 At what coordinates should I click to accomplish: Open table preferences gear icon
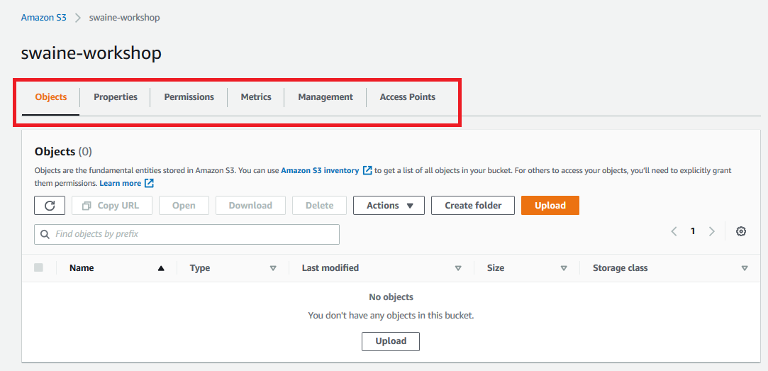pyautogui.click(x=741, y=231)
